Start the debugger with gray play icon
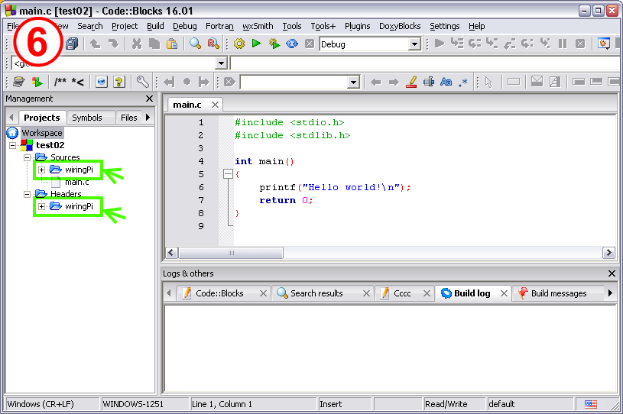The image size is (623, 414). point(440,44)
